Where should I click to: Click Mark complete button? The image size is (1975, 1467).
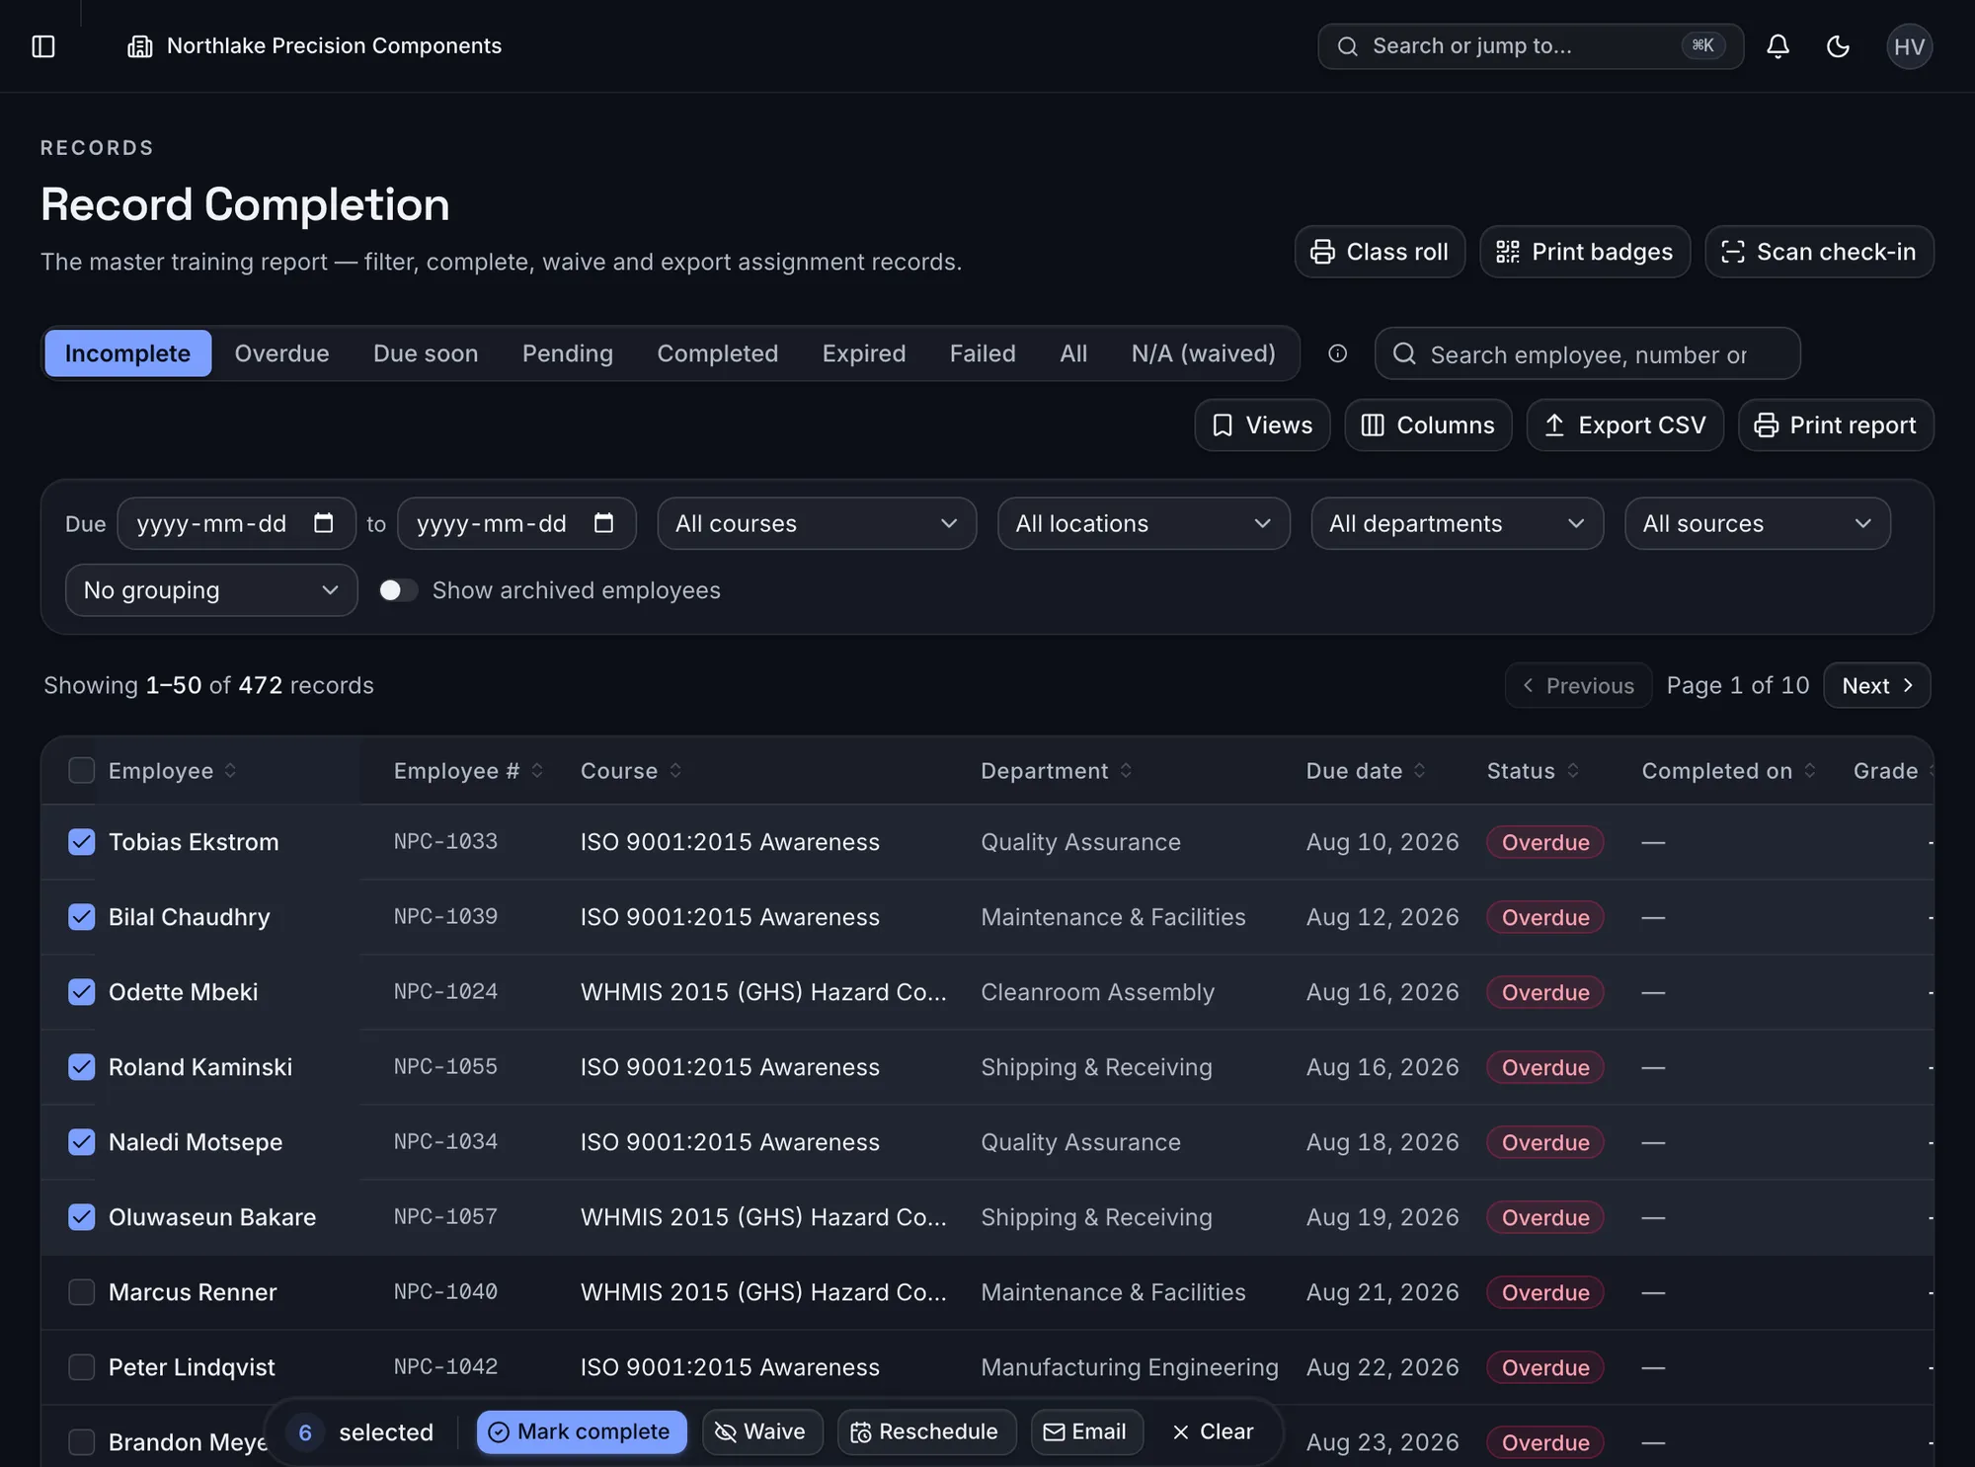582,1431
